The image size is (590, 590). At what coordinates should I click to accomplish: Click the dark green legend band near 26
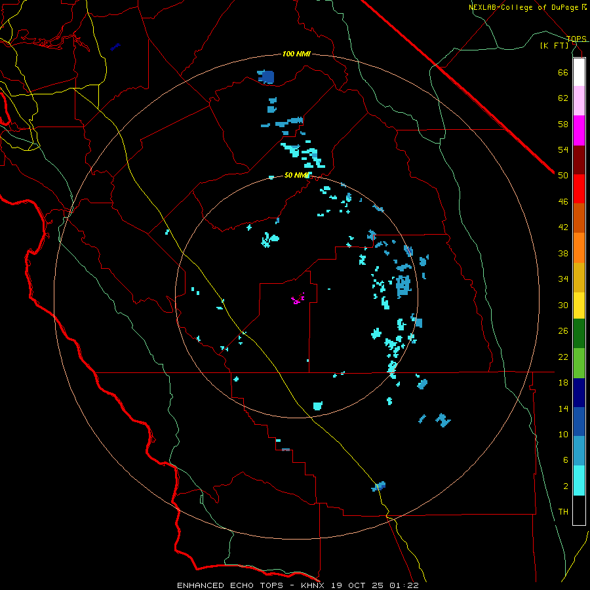pyautogui.click(x=579, y=334)
